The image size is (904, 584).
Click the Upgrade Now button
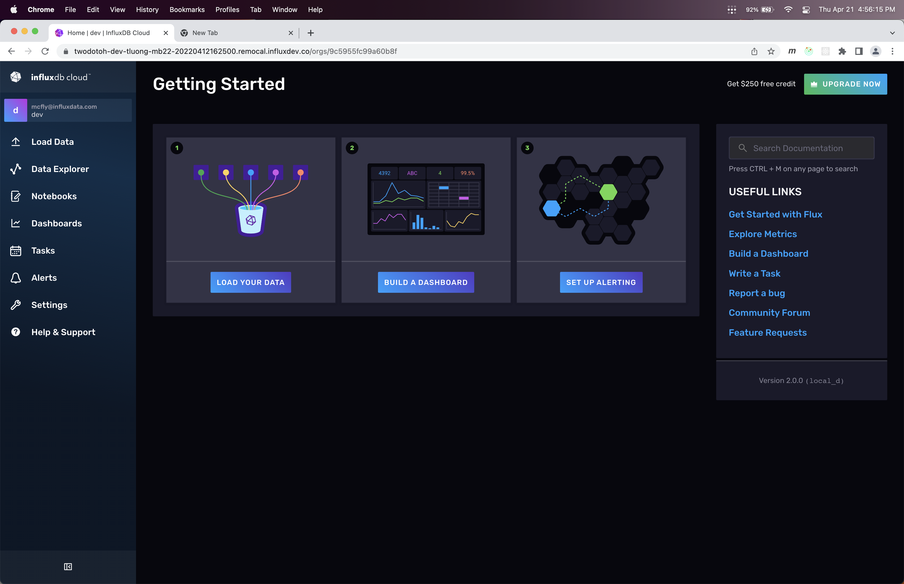click(x=845, y=84)
